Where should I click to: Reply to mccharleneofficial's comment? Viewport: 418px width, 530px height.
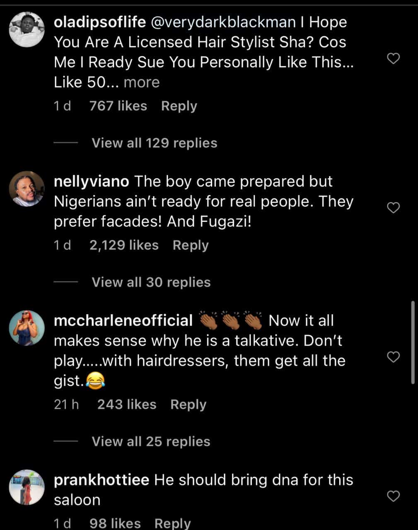[x=188, y=404]
